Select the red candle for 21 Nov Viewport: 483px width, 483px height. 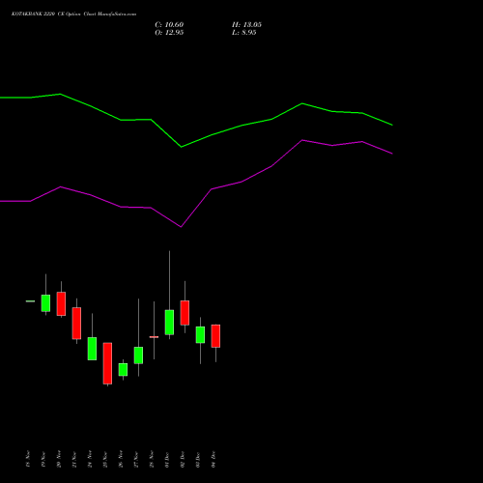point(76,323)
